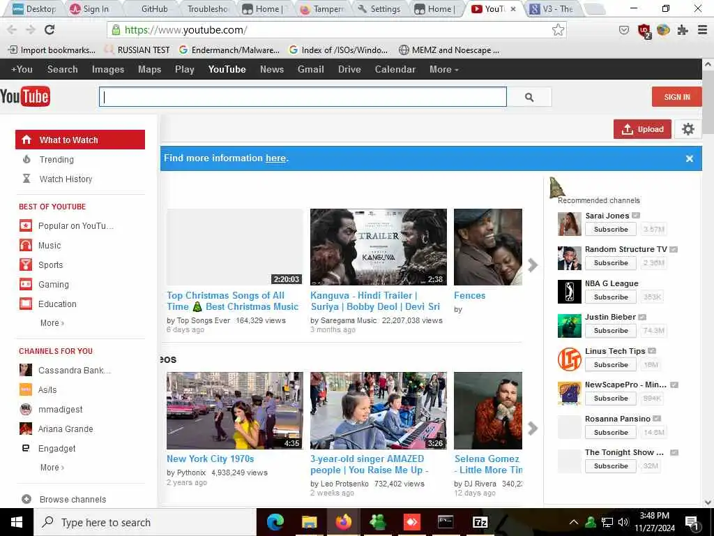714x536 pixels.
Task: Click the Gaming controller icon
Action: pyautogui.click(x=26, y=285)
